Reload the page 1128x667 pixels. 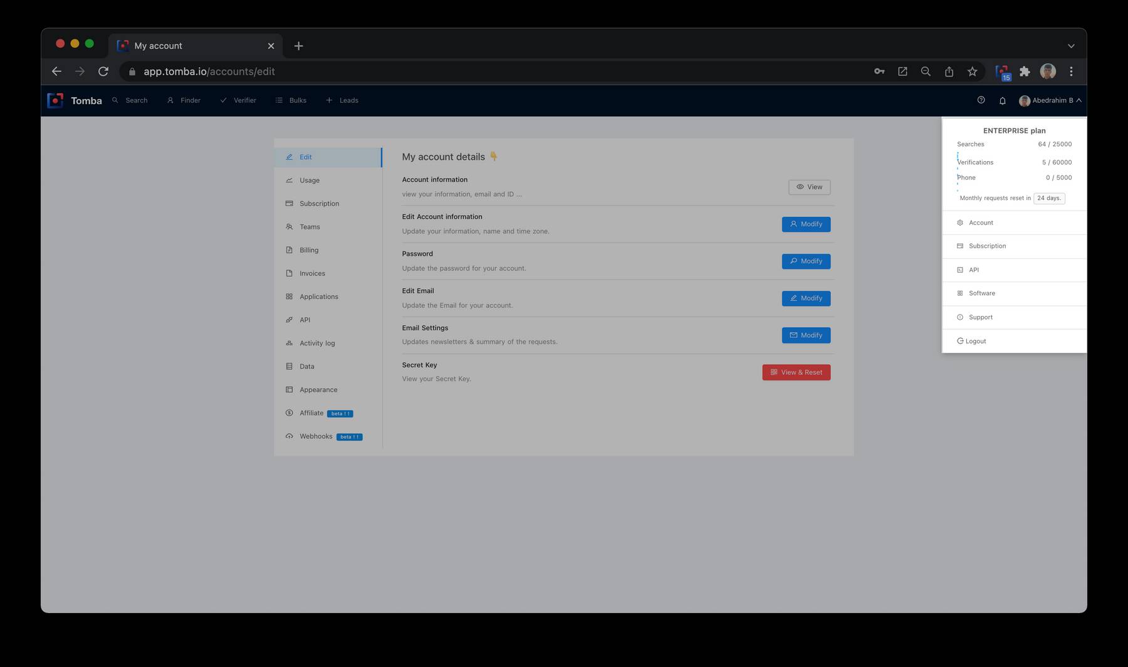(x=103, y=71)
